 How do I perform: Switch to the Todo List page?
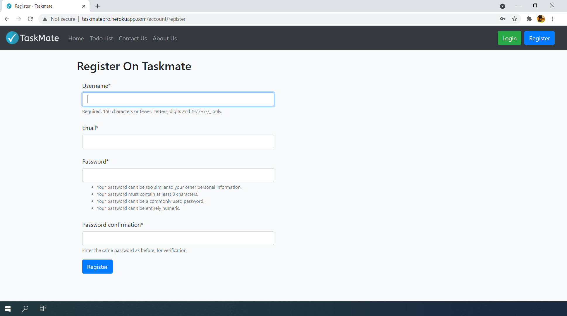point(101,38)
